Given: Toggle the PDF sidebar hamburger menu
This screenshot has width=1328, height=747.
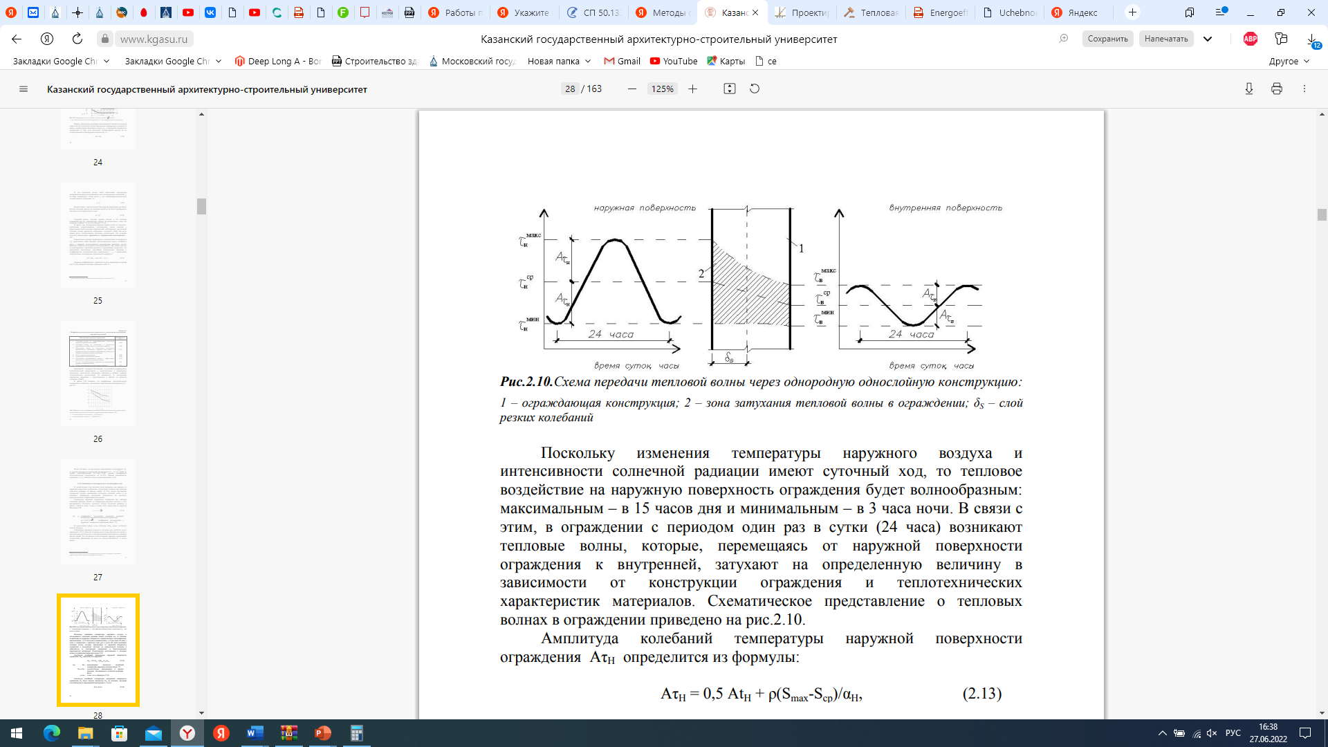Looking at the screenshot, I should click(x=23, y=89).
